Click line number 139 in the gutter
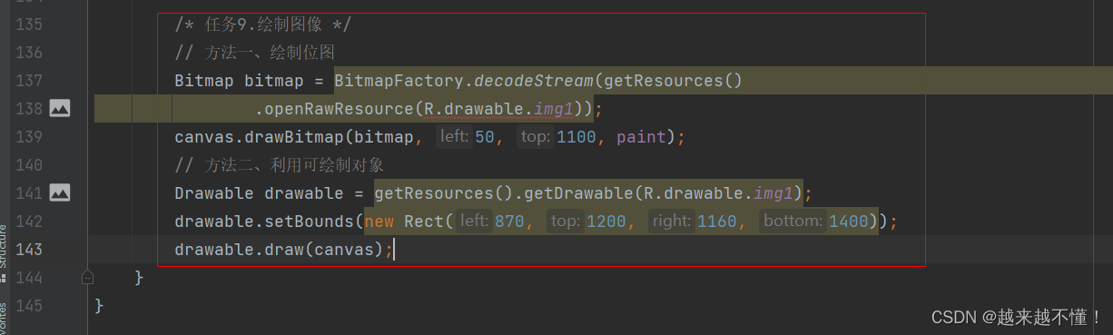 [x=29, y=137]
